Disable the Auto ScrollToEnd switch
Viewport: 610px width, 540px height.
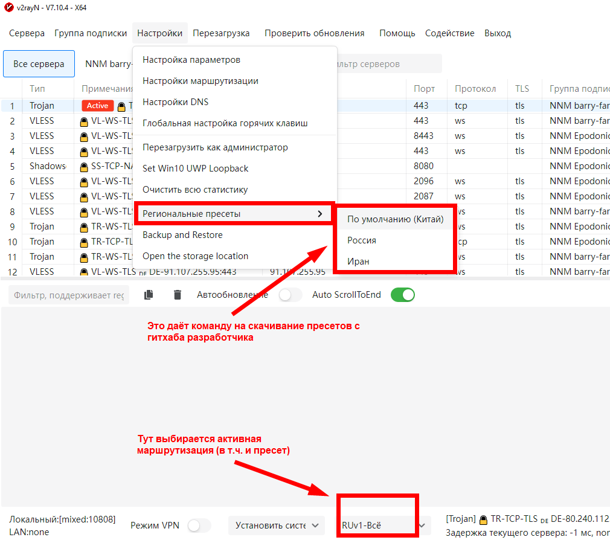click(403, 295)
